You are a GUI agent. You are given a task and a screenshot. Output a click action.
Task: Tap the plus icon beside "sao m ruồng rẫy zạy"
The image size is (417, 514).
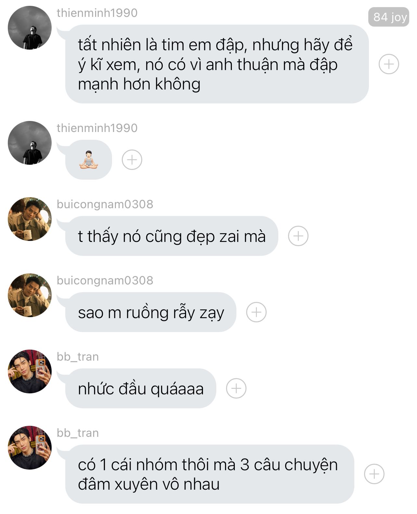(256, 312)
